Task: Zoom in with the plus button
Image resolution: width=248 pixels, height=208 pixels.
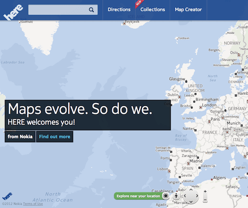Action: click(205, 192)
